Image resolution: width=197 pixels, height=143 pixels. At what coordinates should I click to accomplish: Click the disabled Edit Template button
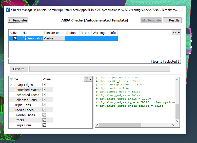(151, 20)
